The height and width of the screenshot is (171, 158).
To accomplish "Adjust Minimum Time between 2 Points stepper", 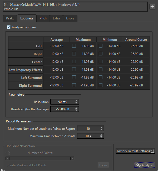I will pos(101,136).
